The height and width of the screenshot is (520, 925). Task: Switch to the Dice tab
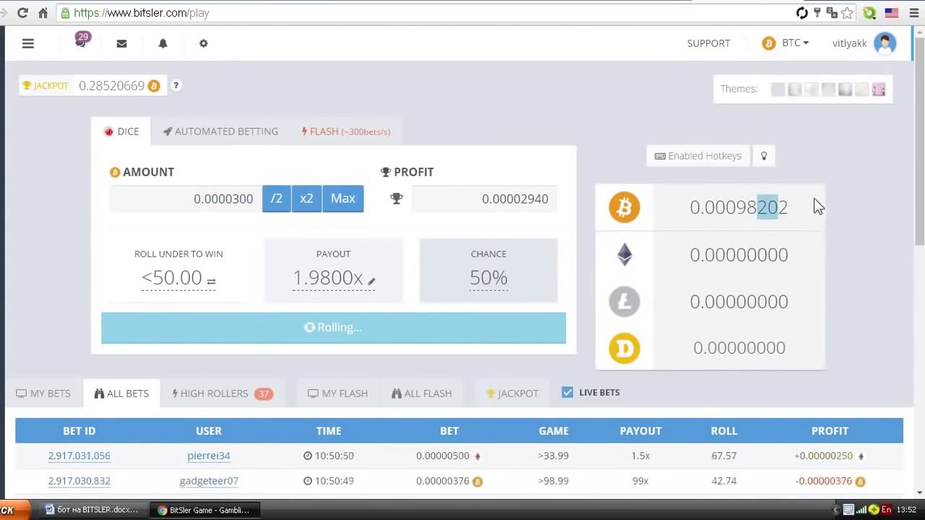[121, 131]
